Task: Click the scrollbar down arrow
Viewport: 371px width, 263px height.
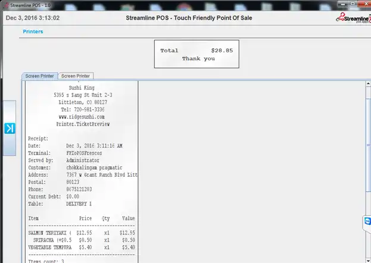Action: [368, 261]
